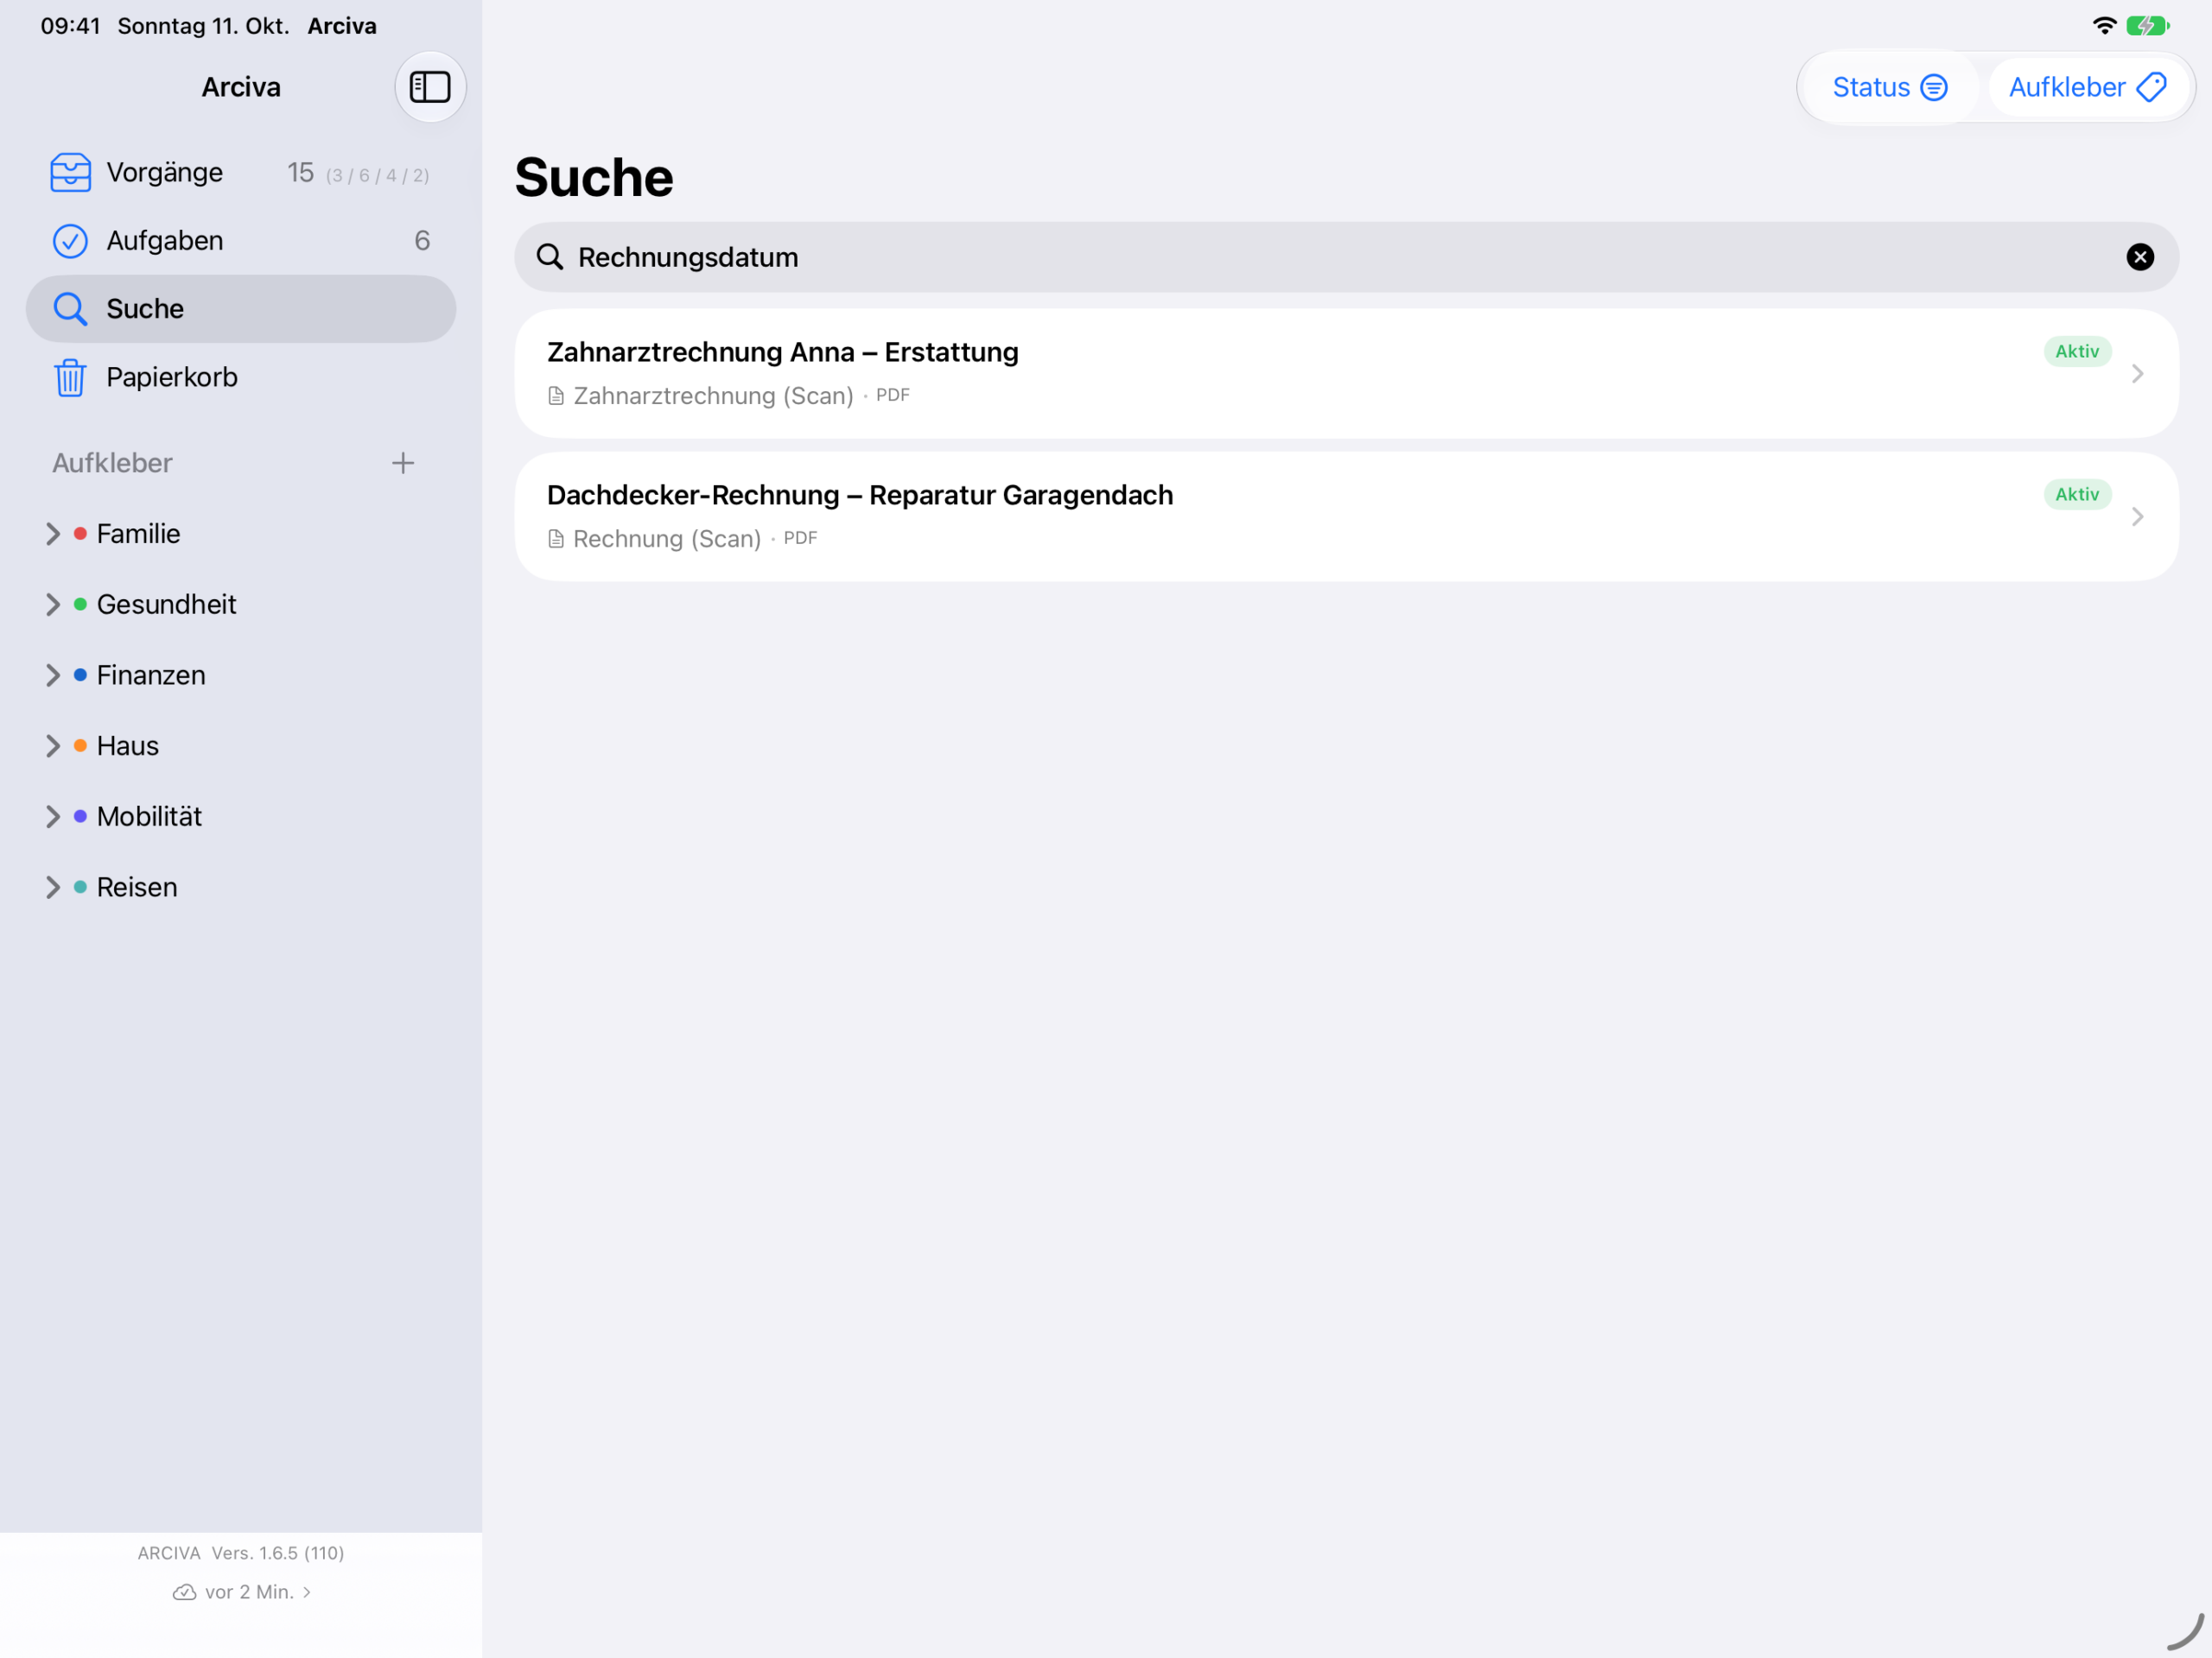2212x1658 pixels.
Task: Select the Haus label
Action: tap(128, 747)
